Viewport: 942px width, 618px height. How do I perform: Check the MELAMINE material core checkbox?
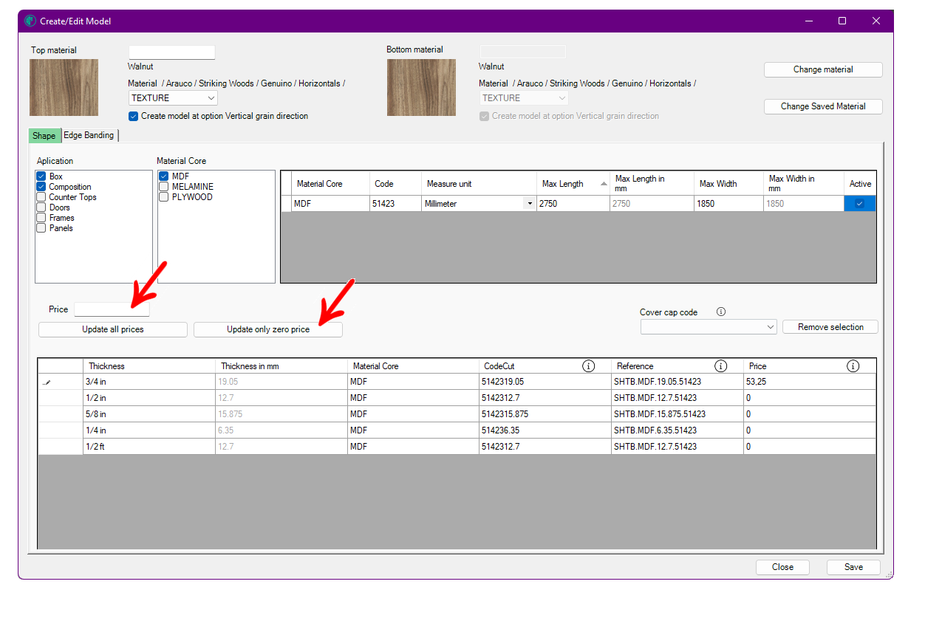164,187
